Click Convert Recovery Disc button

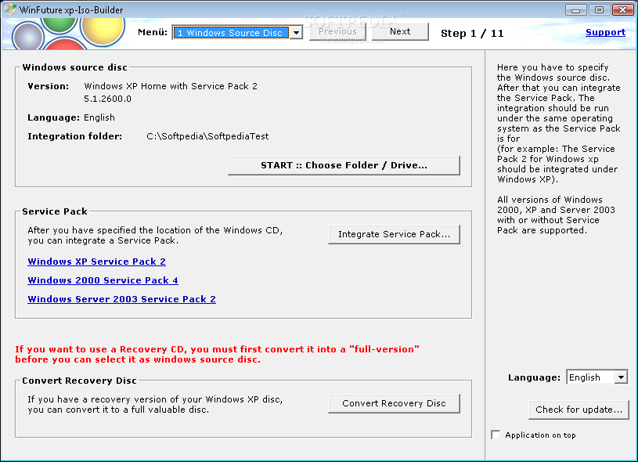(x=394, y=403)
